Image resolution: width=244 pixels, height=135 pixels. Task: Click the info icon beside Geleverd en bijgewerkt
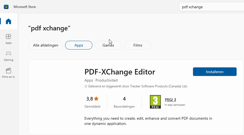click(86, 86)
